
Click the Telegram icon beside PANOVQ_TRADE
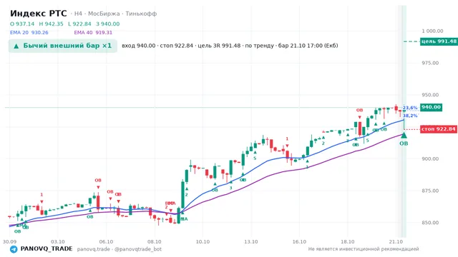click(14, 249)
